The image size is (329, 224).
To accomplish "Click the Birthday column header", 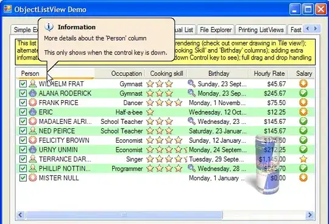I will pyautogui.click(x=219, y=73).
